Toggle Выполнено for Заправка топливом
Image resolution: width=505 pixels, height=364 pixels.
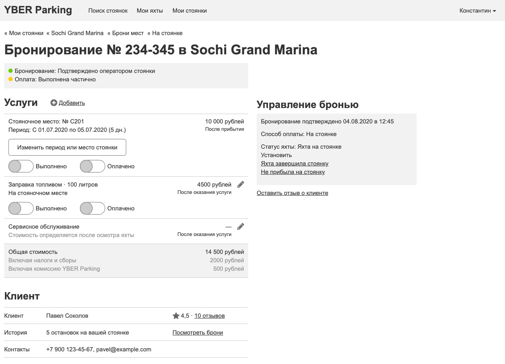pyautogui.click(x=21, y=208)
